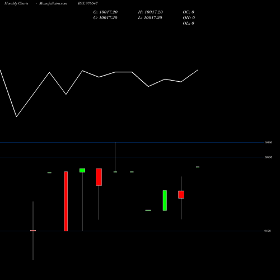Click the "OH: 0" readout
The height and width of the screenshot is (280, 280).
click(189, 18)
